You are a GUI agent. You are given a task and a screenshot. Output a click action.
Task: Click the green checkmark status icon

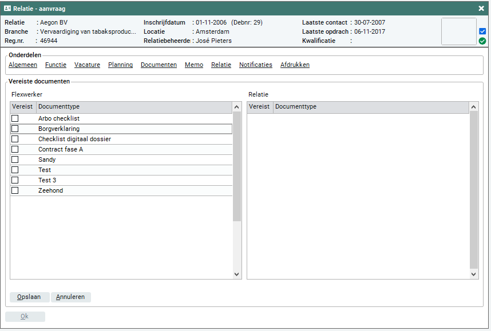coord(482,41)
